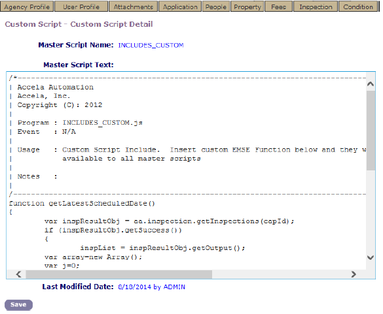
Task: Click the getLatestScheduledDate function line
Action: tap(82, 203)
